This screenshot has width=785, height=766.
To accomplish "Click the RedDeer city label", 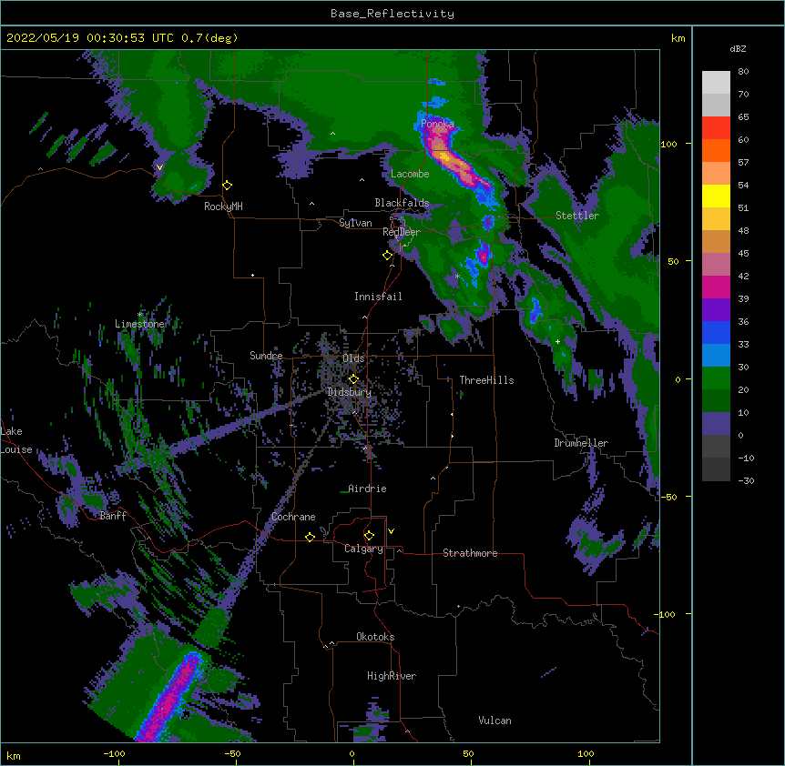I will coord(402,232).
